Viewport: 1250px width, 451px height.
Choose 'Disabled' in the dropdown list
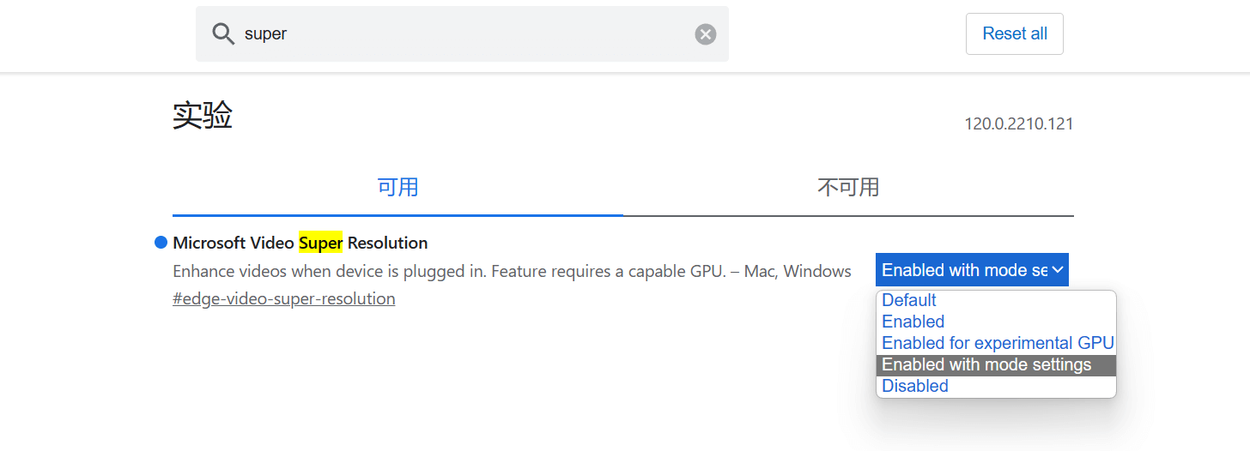coord(915,386)
